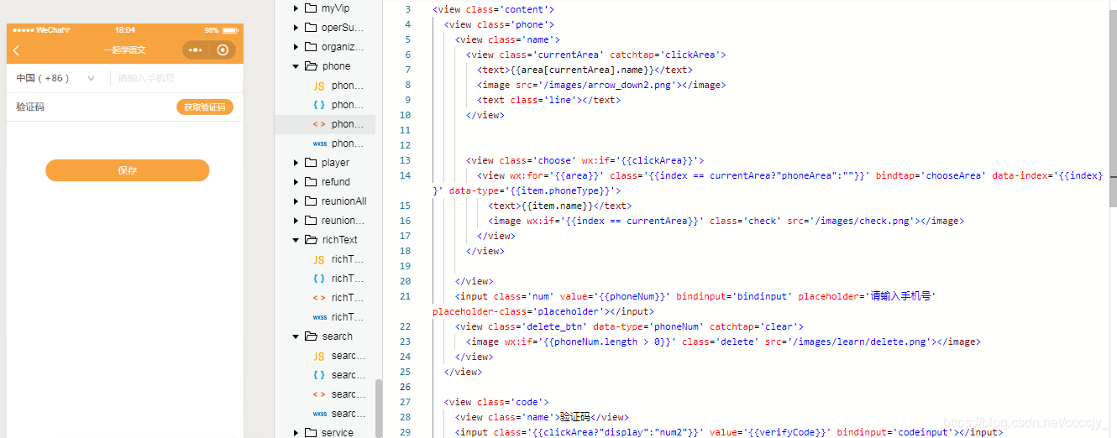This screenshot has height=438, width=1117.
Task: Open the three-dot capsule menu in simulator
Action: point(196,50)
